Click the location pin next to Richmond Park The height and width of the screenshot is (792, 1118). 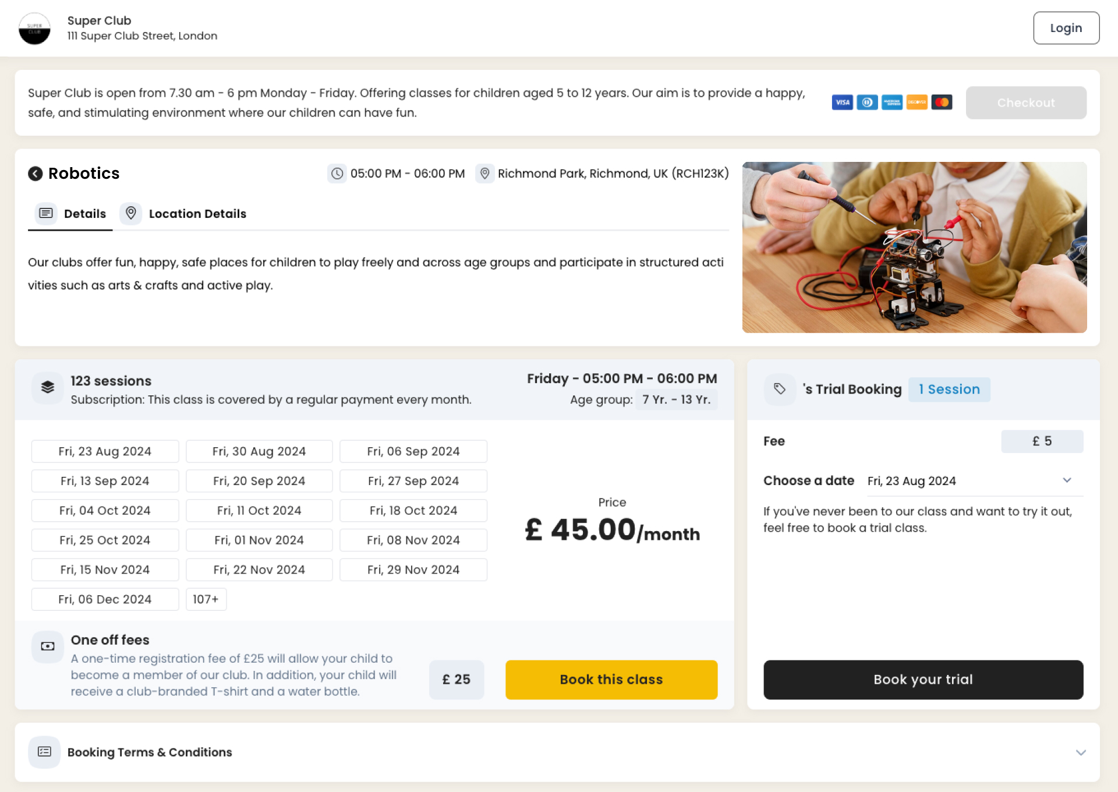pos(485,174)
